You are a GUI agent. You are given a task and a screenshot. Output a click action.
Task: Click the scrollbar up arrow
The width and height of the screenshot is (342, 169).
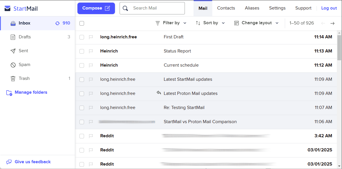339,33
